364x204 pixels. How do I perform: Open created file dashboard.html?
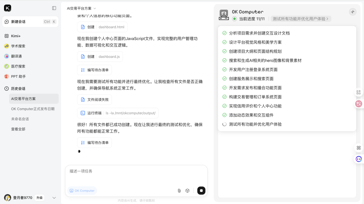pyautogui.click(x=102, y=27)
